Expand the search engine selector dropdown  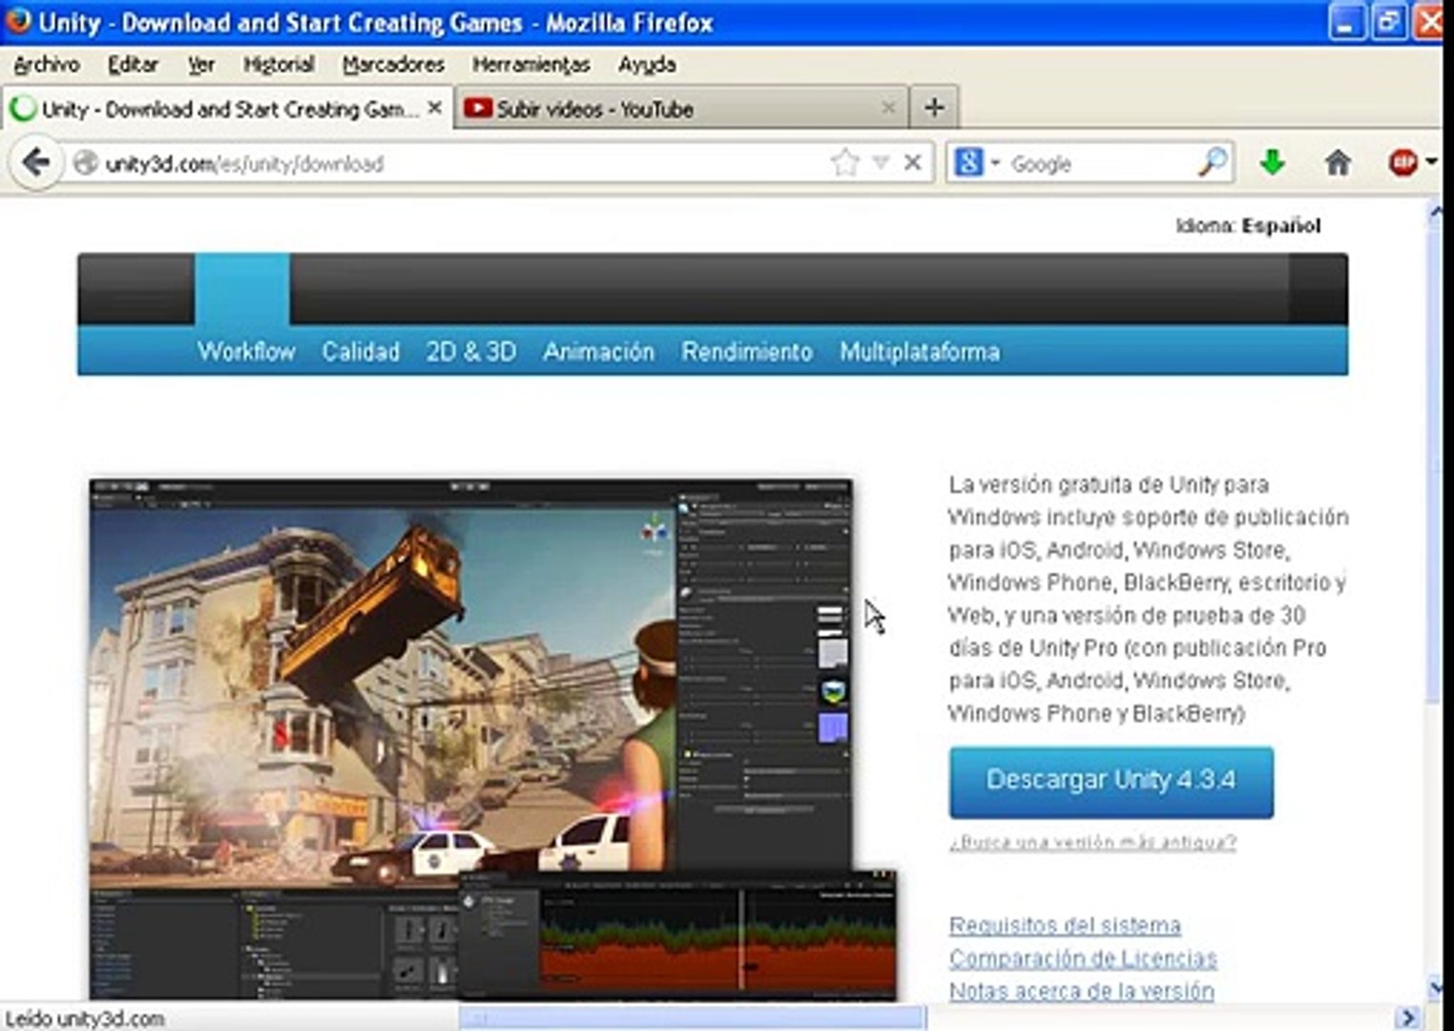(x=995, y=163)
